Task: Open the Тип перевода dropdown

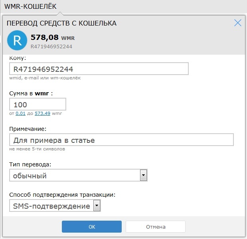Action: 78,175
